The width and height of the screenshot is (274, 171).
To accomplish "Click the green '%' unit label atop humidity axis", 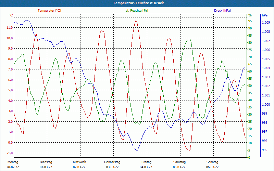I will 250,15.
